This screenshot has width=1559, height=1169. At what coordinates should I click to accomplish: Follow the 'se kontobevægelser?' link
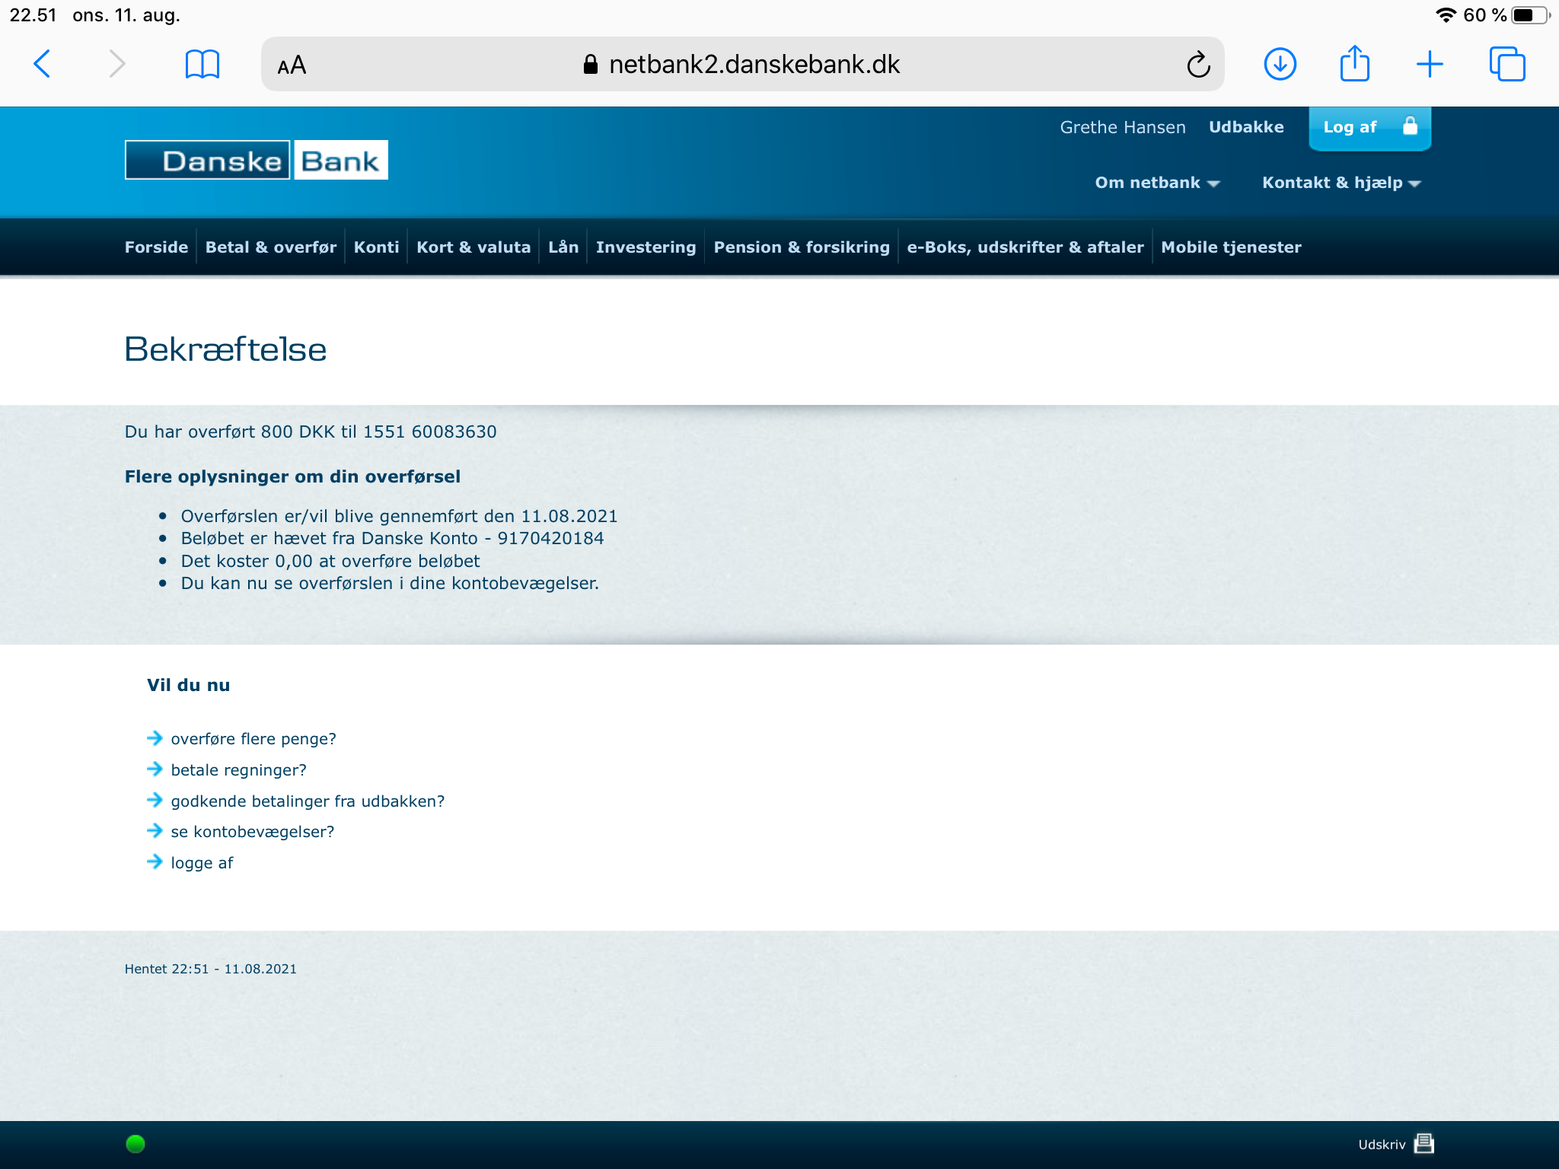pyautogui.click(x=253, y=832)
